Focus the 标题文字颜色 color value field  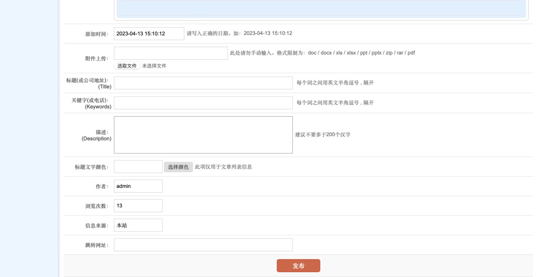pyautogui.click(x=138, y=167)
